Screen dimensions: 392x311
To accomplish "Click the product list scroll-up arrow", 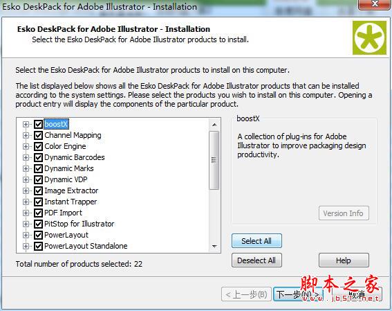I will pos(214,125).
